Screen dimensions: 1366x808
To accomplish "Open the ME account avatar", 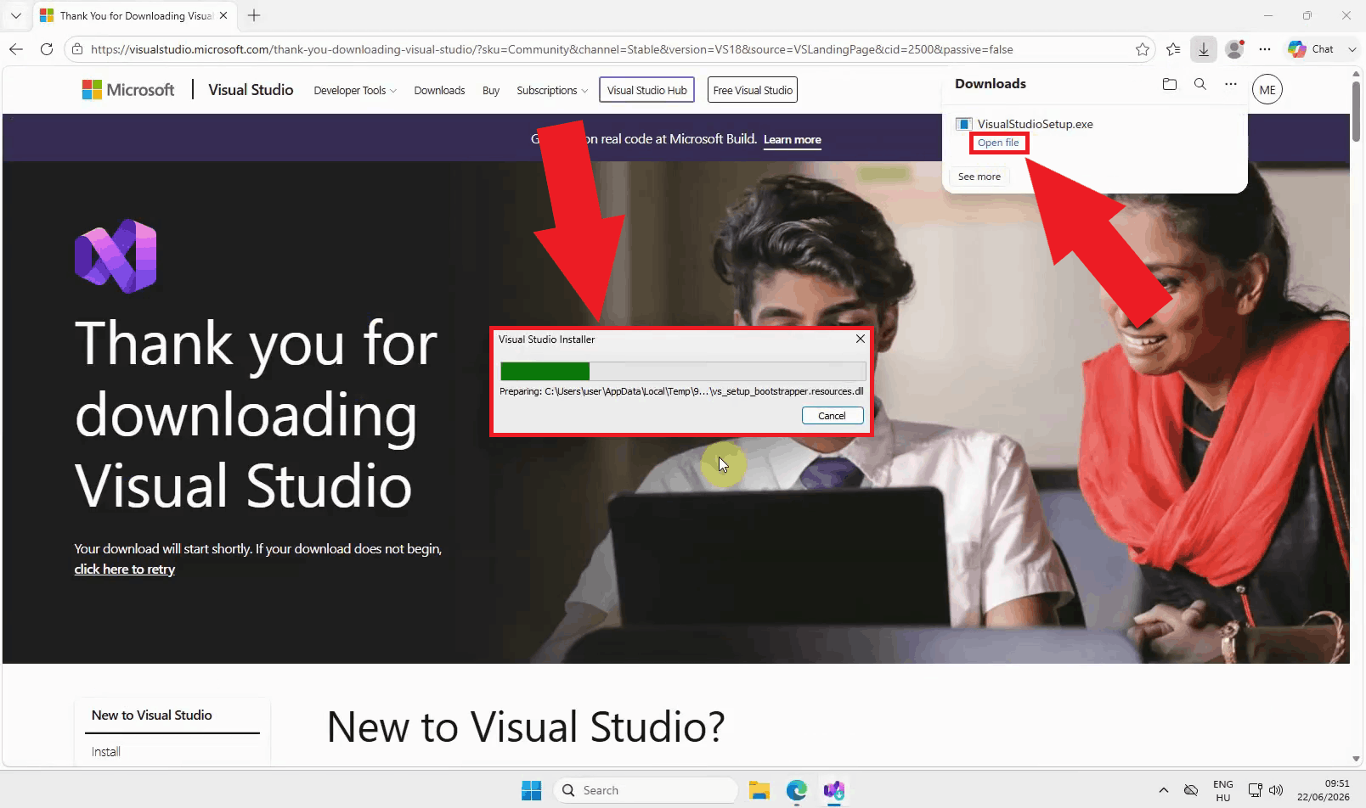I will [1267, 89].
